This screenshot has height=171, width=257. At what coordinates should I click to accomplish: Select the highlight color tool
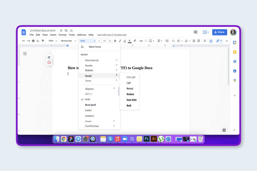[135, 41]
